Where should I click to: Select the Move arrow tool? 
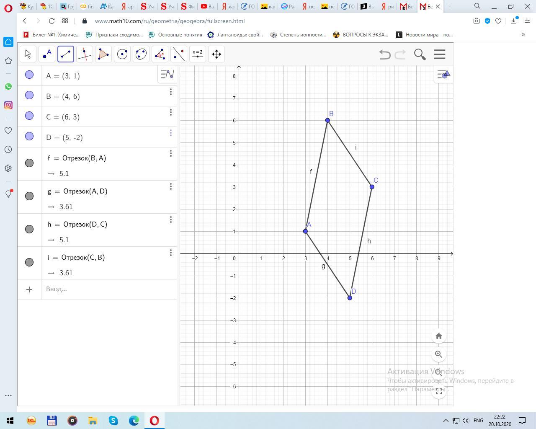click(x=28, y=54)
